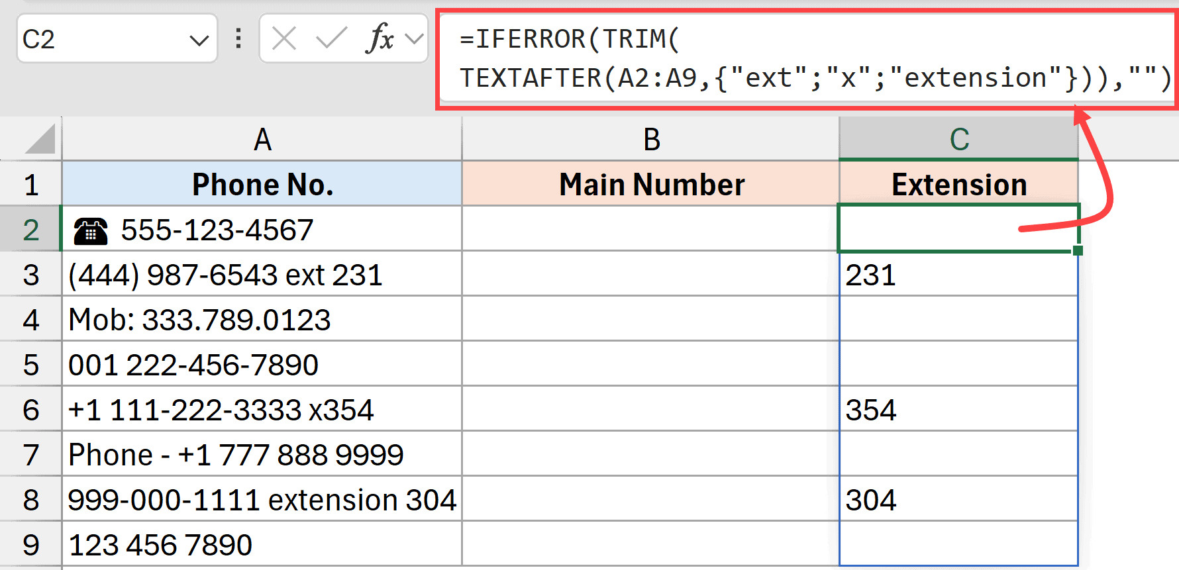Click the Select All corner triangle
Screen dimensions: 1179x570
click(x=40, y=140)
